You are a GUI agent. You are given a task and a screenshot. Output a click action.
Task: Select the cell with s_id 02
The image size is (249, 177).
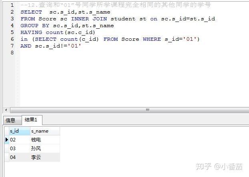click(20, 140)
